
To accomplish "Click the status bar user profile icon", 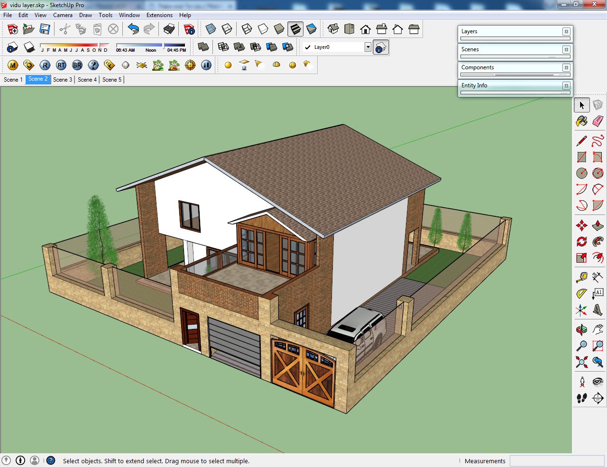I will (x=35, y=460).
